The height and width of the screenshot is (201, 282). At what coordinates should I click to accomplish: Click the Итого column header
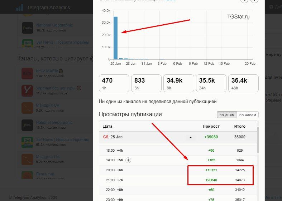click(x=240, y=126)
